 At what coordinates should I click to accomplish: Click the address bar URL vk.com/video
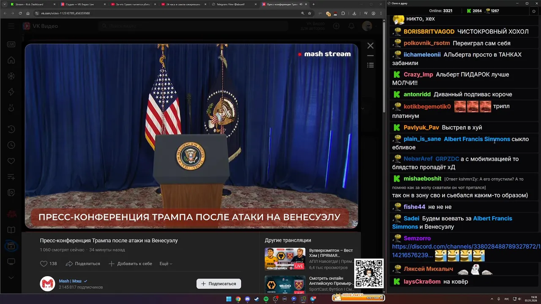click(65, 13)
